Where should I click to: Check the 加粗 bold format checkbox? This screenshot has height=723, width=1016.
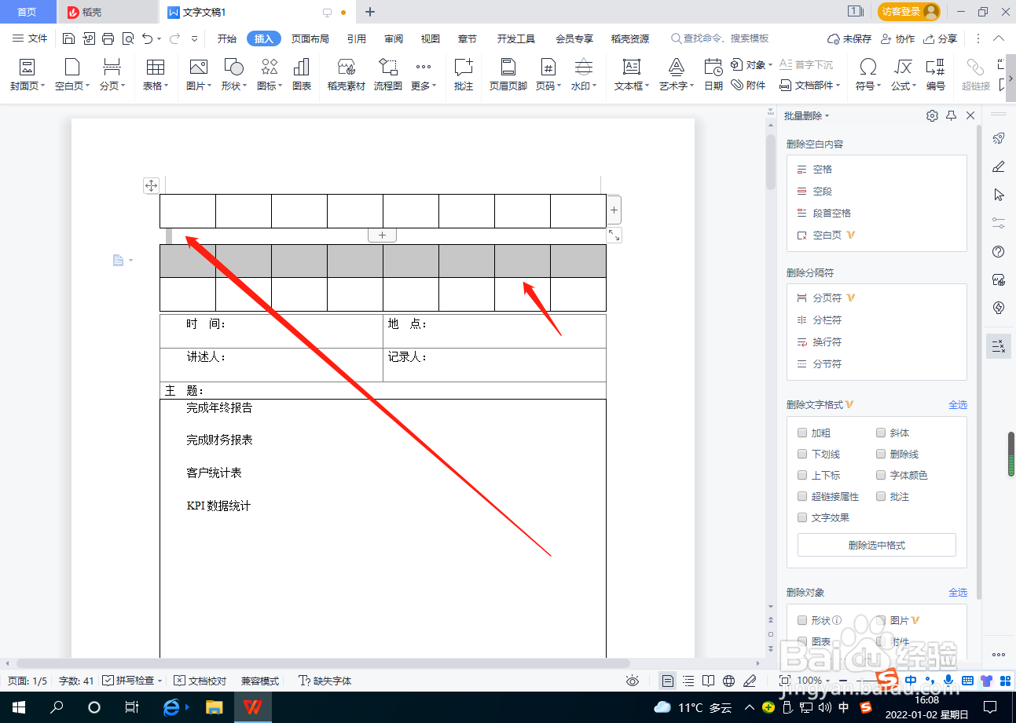[802, 433]
